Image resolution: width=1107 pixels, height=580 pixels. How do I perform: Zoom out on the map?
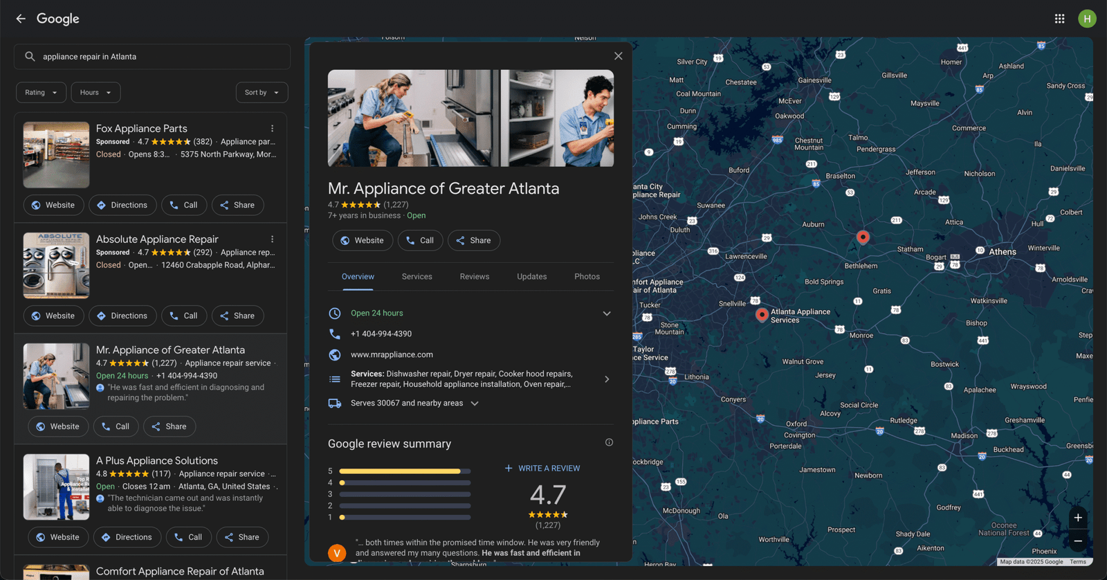[1078, 541]
